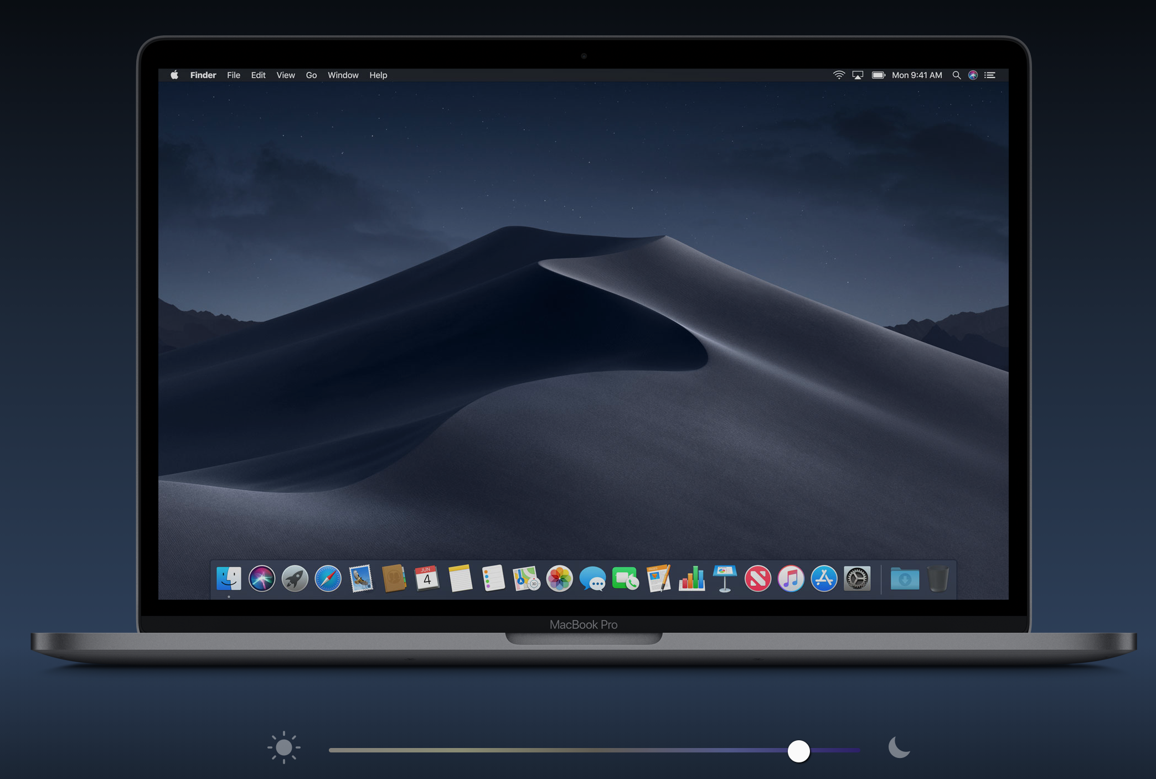Open Launchpad rocket icon
This screenshot has width=1156, height=779.
[x=295, y=579]
